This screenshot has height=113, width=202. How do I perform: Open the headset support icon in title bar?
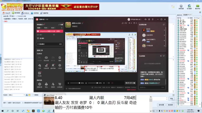[145, 19]
